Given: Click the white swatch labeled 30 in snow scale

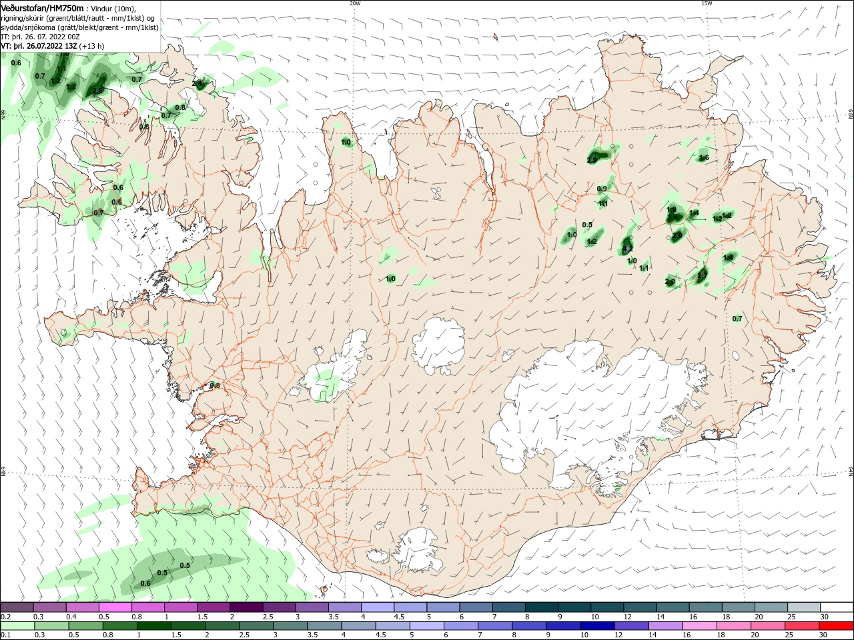Looking at the screenshot, I should (x=836, y=607).
